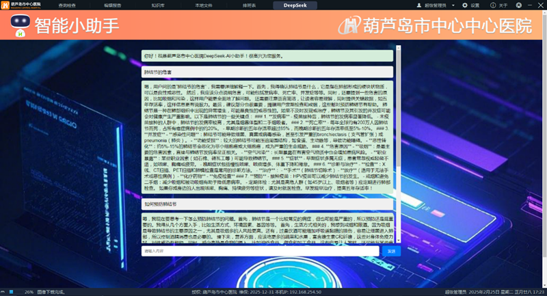Click the 设置 label in the title bar
The image size is (547, 296).
pyautogui.click(x=475, y=5)
